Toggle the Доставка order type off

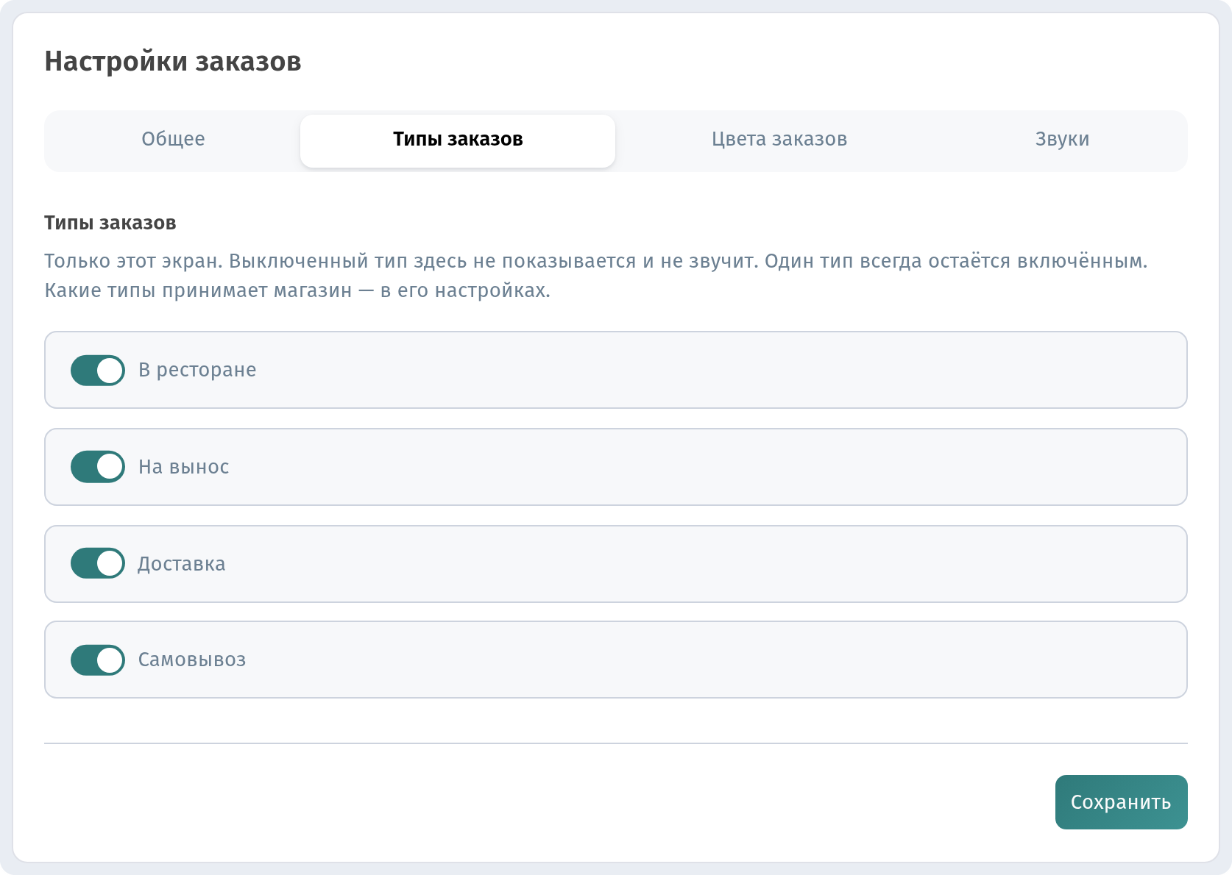[x=98, y=564]
